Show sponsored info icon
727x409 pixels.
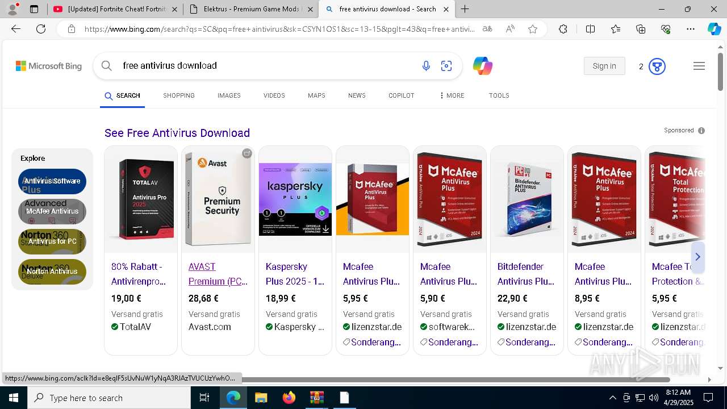click(701, 131)
